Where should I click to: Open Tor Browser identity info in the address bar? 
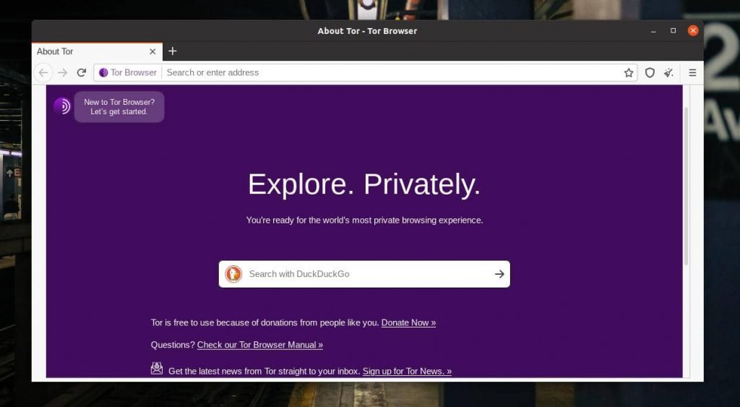tap(128, 73)
